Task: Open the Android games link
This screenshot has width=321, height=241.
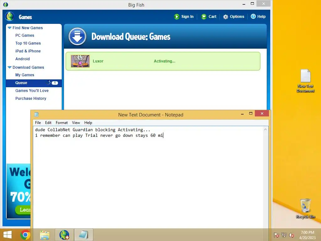Action: pos(23,59)
